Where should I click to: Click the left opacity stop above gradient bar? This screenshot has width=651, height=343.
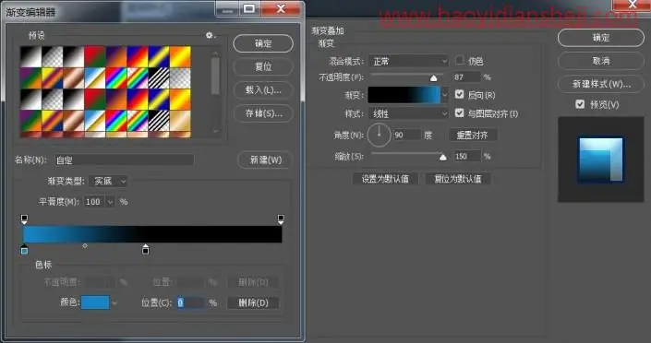[x=25, y=219]
